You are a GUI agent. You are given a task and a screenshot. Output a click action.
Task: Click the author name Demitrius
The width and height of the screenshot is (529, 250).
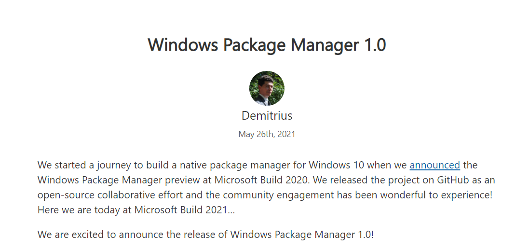click(267, 116)
